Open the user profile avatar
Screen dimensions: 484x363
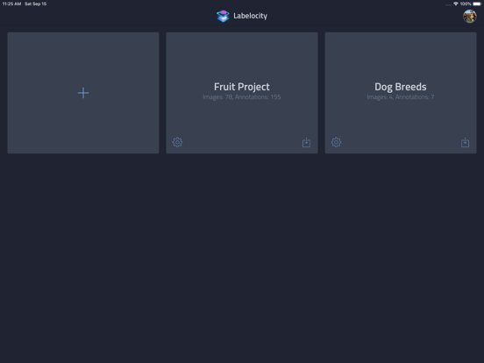469,16
